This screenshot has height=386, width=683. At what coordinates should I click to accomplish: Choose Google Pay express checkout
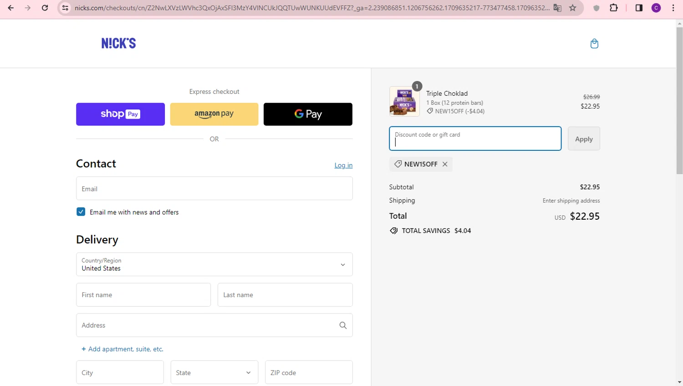click(x=308, y=114)
